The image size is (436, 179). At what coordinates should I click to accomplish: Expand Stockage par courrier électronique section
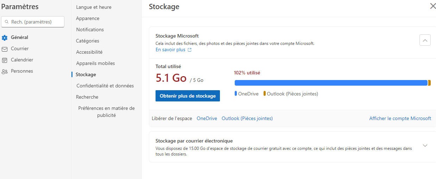point(425,145)
